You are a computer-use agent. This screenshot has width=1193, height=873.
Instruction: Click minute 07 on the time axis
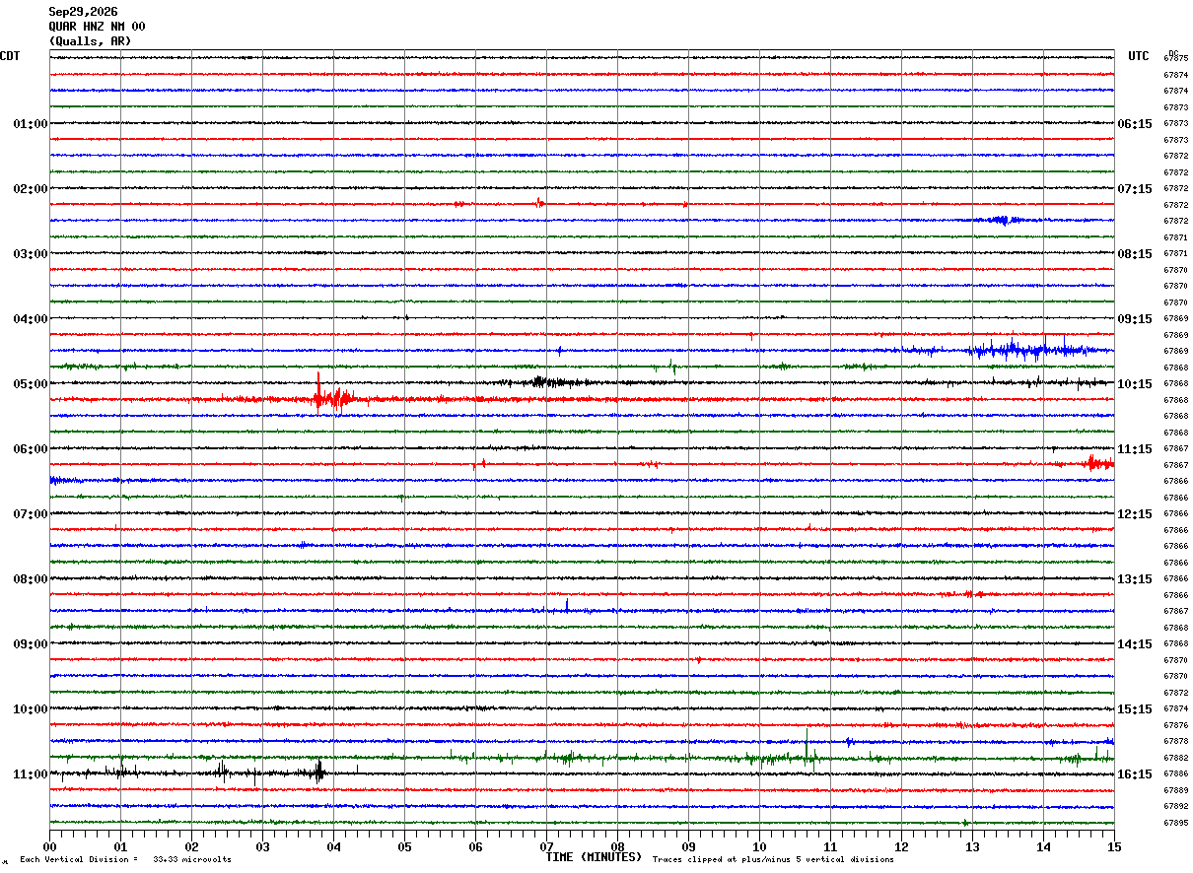point(546,846)
